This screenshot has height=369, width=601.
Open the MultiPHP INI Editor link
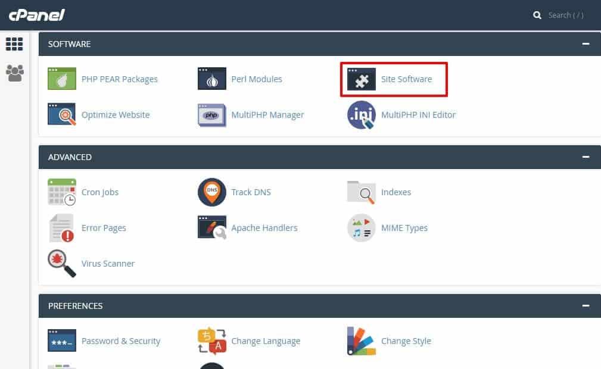click(x=418, y=115)
